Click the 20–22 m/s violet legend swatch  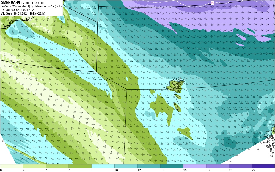[x=240, y=166]
